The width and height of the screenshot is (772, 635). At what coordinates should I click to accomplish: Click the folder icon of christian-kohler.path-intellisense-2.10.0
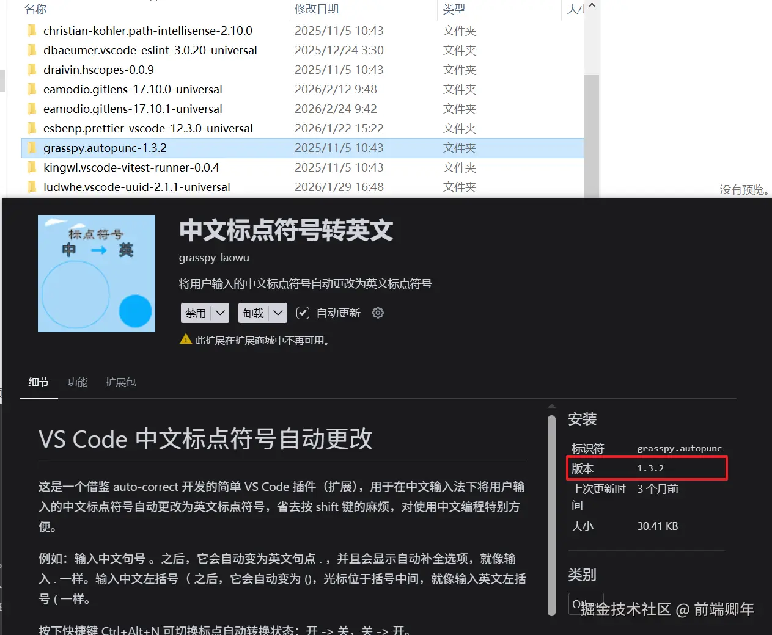pyautogui.click(x=32, y=31)
